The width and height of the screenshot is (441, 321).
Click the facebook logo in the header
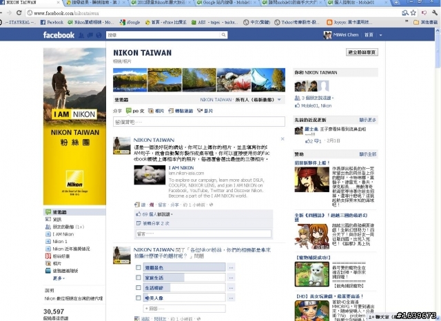click(x=59, y=35)
